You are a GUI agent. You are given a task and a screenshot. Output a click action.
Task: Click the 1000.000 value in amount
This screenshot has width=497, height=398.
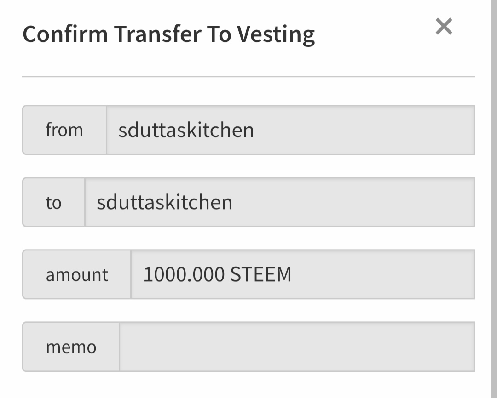tap(184, 274)
